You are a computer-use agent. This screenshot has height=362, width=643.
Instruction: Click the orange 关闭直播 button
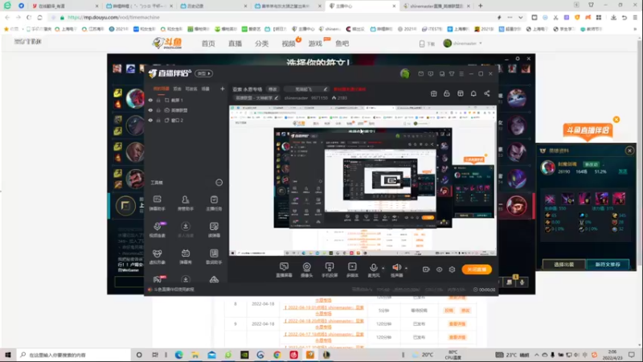point(477,269)
